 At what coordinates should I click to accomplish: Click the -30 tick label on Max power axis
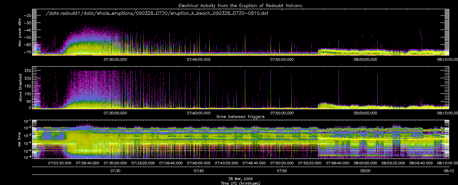tap(28, 23)
